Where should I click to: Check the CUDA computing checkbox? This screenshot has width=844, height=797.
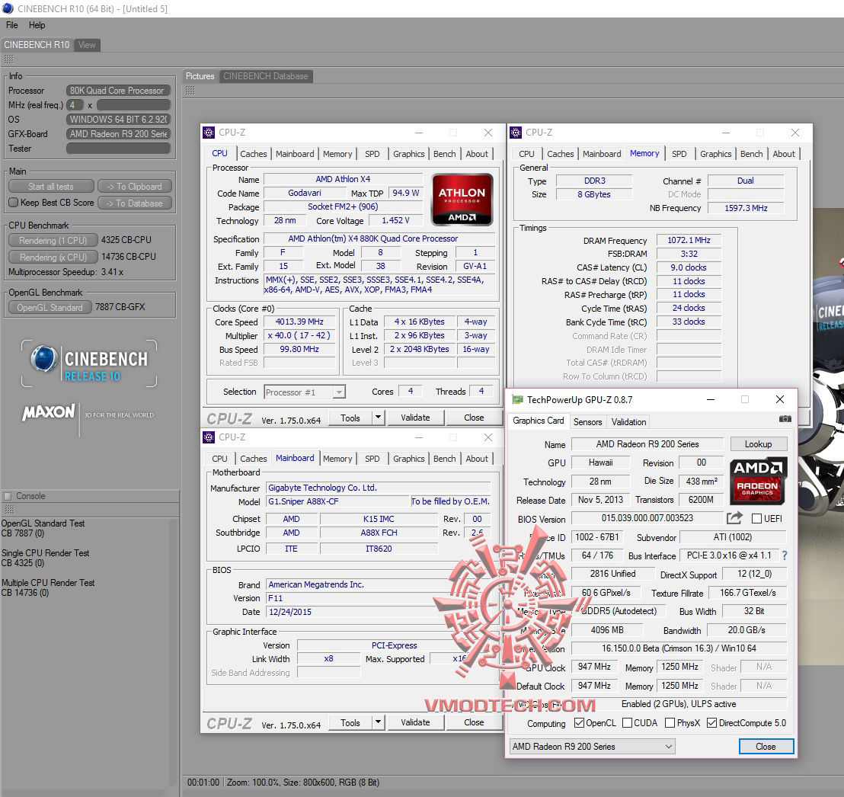pyautogui.click(x=627, y=723)
